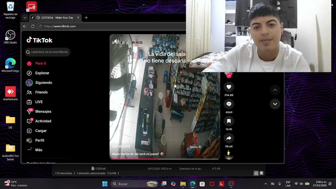This screenshot has height=189, width=336.
Task: Open McAfee from taskbar
Action: point(212,184)
